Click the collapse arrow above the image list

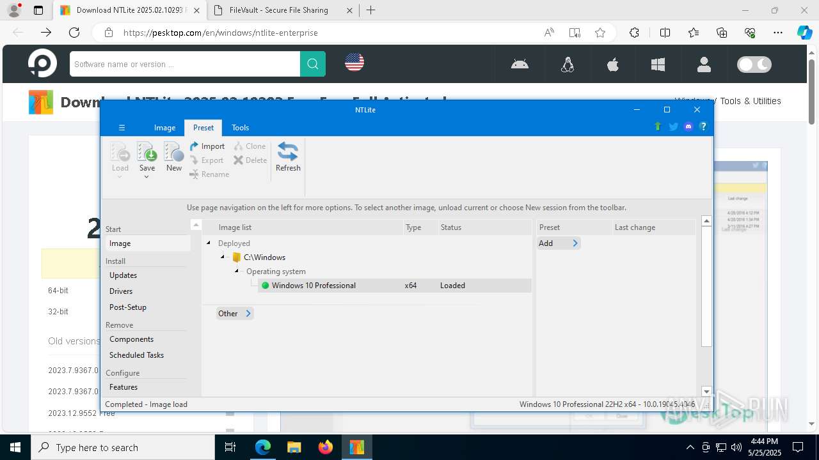click(x=196, y=225)
